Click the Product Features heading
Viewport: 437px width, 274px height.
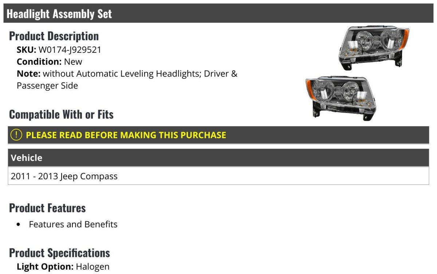tap(47, 208)
